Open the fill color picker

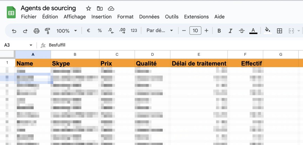tap(268, 31)
